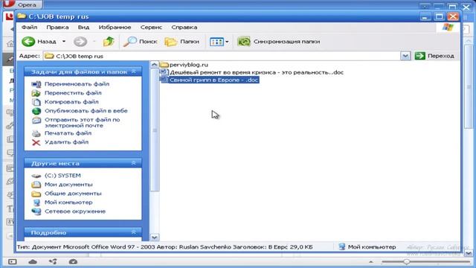
Task: Click the Переход go button
Action: pos(434,56)
